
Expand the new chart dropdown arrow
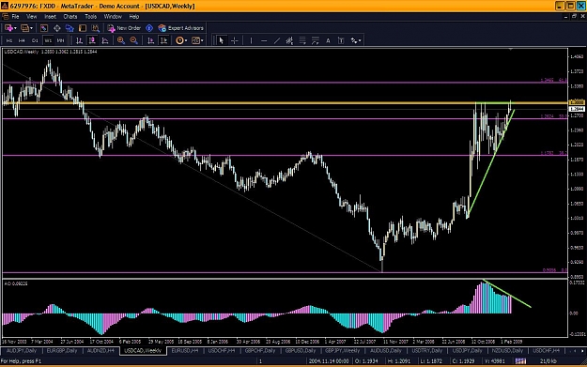15,28
